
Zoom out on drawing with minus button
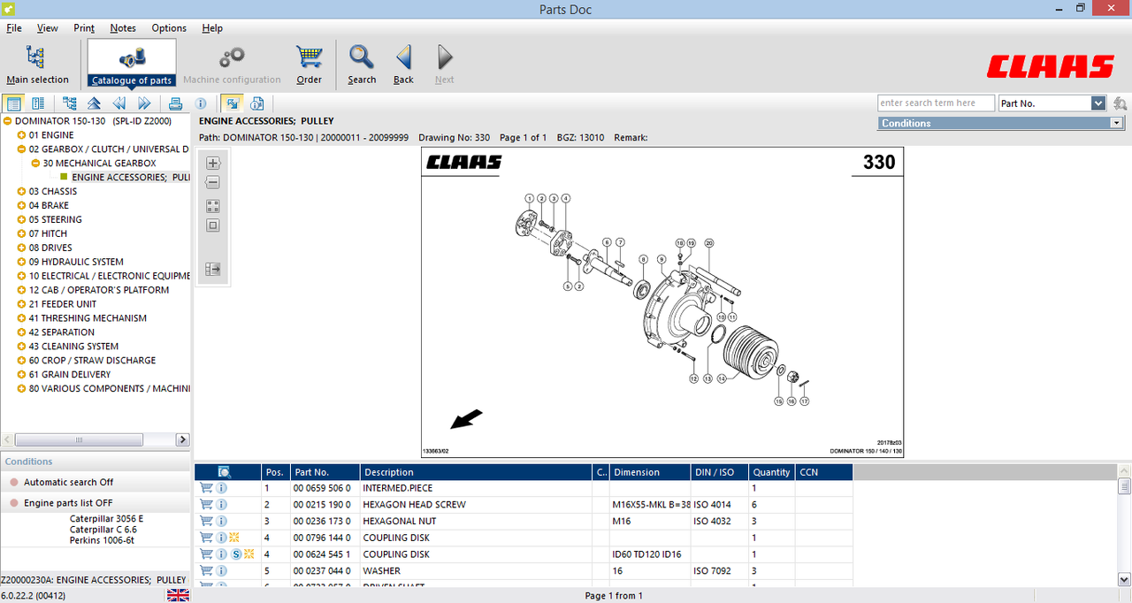(212, 183)
